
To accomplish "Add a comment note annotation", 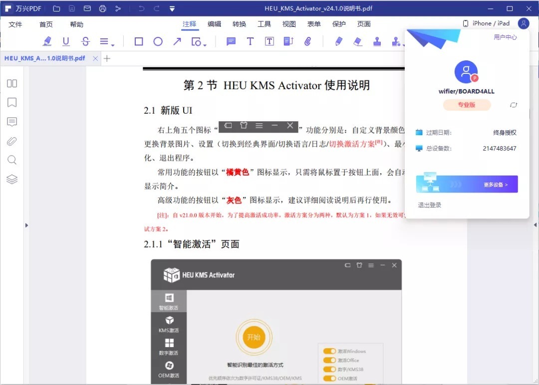I will point(231,42).
